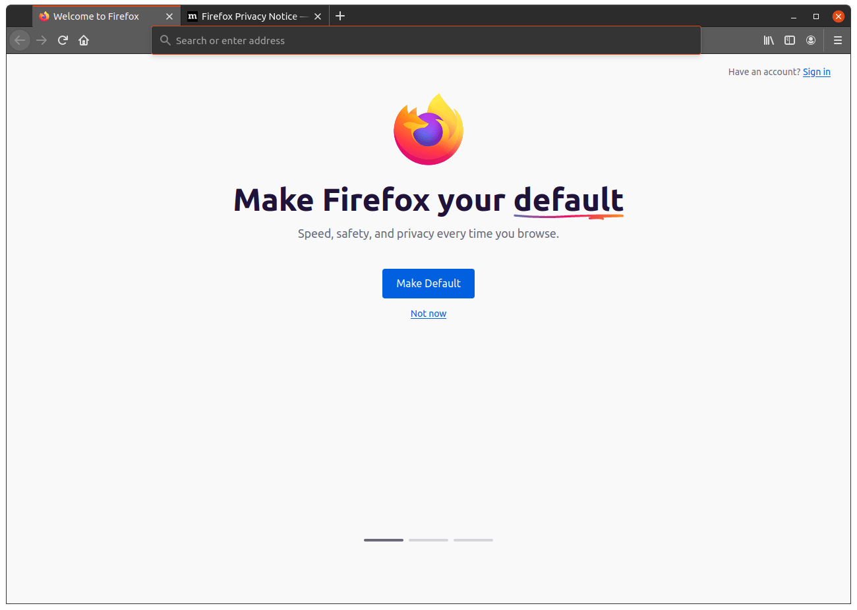This screenshot has width=857, height=610.
Task: Select the third onboarding step indicator
Action: pyautogui.click(x=473, y=540)
